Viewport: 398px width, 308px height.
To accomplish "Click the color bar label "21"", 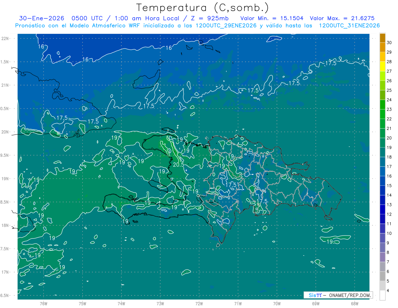I will point(389,128).
